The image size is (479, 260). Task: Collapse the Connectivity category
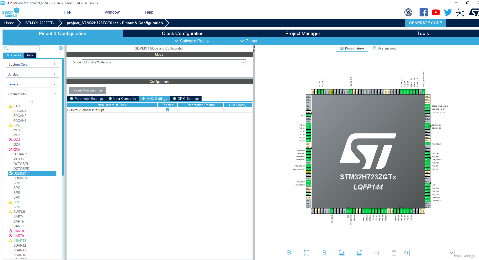(32, 94)
